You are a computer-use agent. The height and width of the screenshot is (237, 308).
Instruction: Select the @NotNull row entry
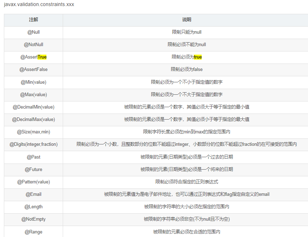[x=33, y=45]
